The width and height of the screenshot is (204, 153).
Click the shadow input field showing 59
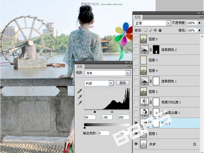pyautogui.click(x=90, y=117)
